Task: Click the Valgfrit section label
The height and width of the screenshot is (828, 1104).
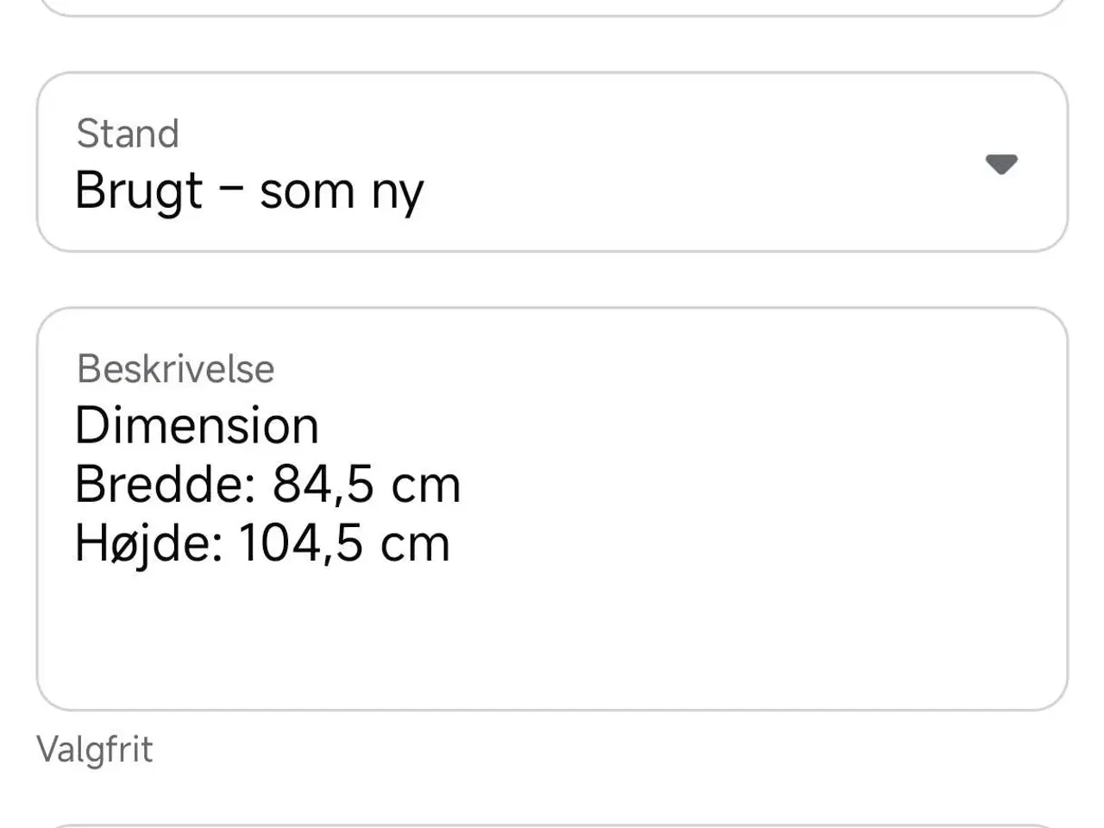Action: pos(94,749)
